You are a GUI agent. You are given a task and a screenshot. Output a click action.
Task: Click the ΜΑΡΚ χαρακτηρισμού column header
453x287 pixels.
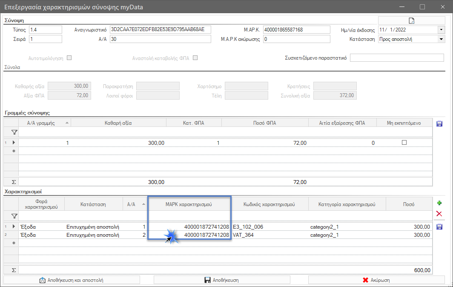click(x=189, y=204)
